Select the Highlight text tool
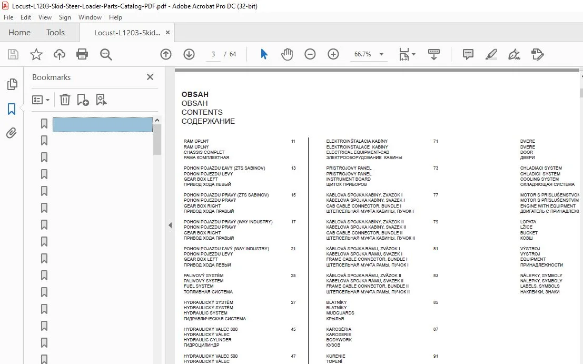 click(491, 54)
